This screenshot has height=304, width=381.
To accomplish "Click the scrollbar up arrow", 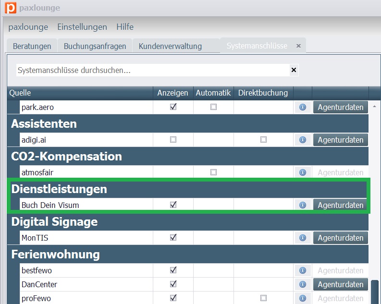I will pyautogui.click(x=375, y=106).
